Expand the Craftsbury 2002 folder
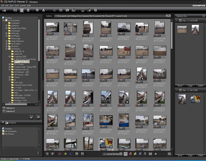 click(10, 56)
